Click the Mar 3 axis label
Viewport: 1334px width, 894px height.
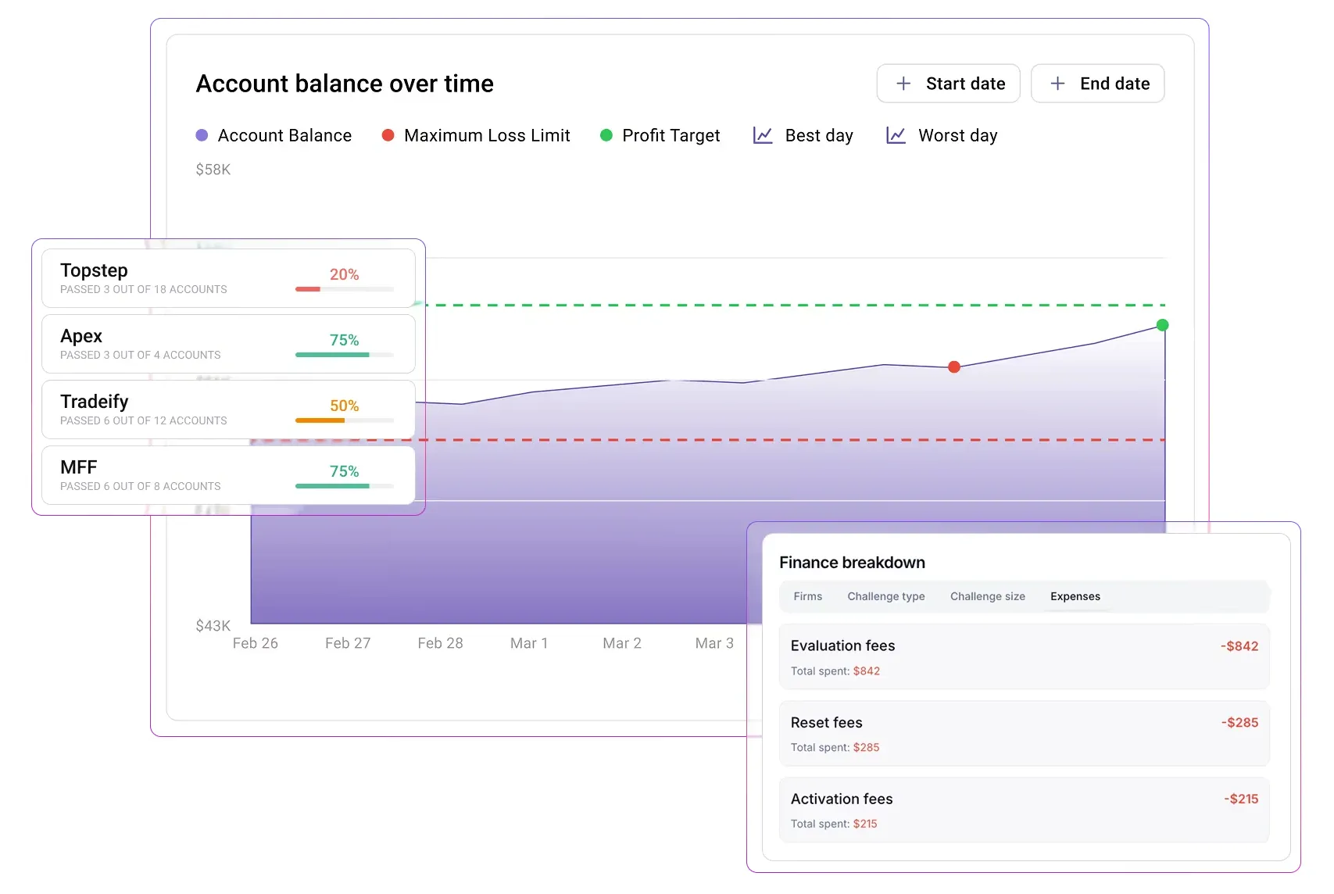[x=714, y=643]
